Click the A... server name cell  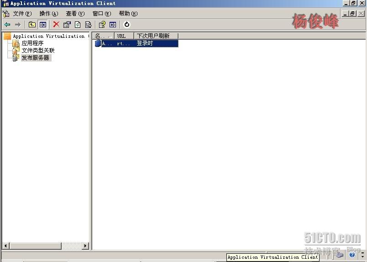(x=107, y=43)
